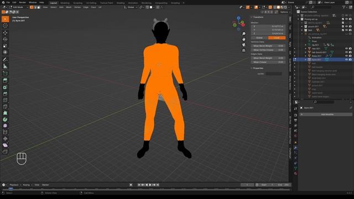Screen dimensions: 354x199
Task: Open the Mesh menu in viewport header
Action: [69, 7]
